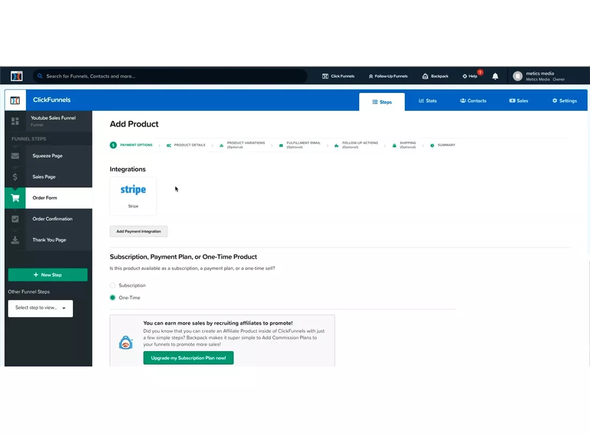
Task: Click the Thank You Page download icon
Action: (15, 240)
